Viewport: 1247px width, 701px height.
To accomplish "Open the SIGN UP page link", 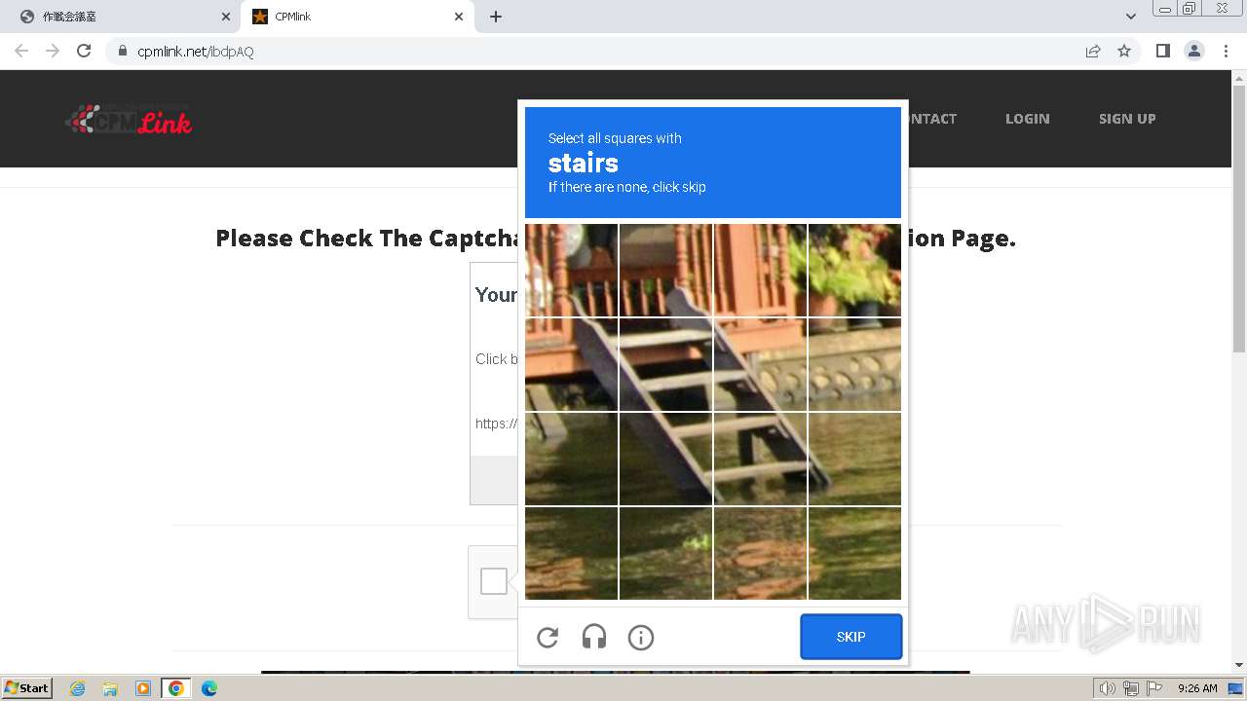I will pyautogui.click(x=1127, y=119).
